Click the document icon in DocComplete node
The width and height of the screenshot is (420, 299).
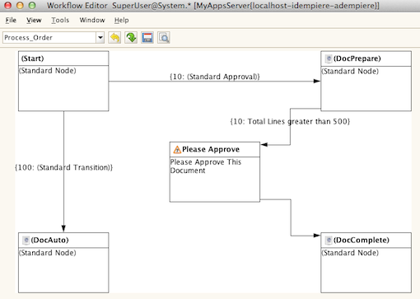(329, 241)
